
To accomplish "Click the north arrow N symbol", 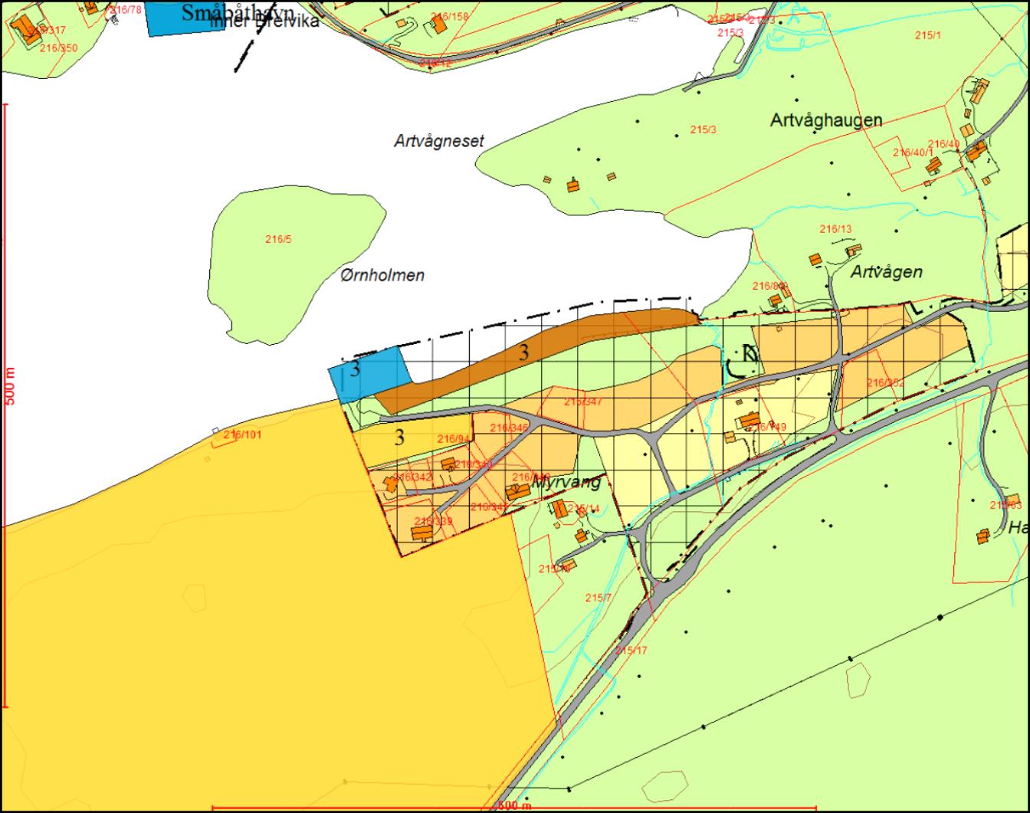I will tap(750, 353).
